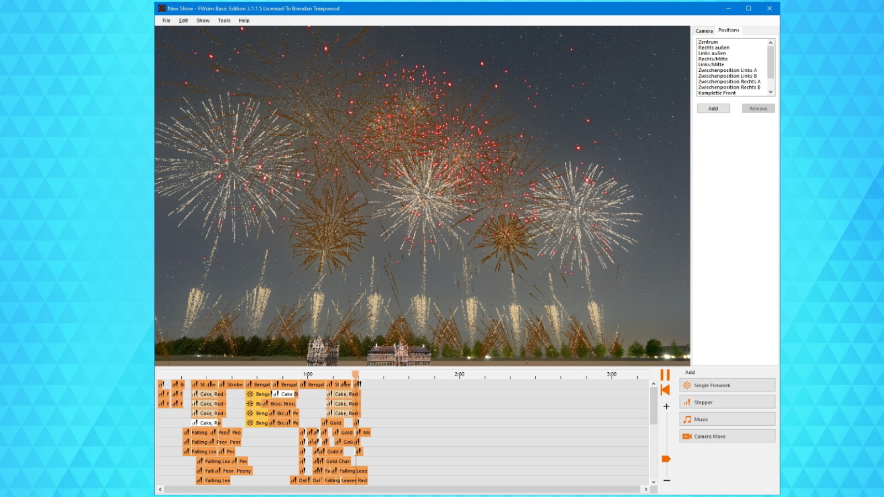Screen dimensions: 884x497
Task: Click the Music note icon
Action: pos(687,419)
